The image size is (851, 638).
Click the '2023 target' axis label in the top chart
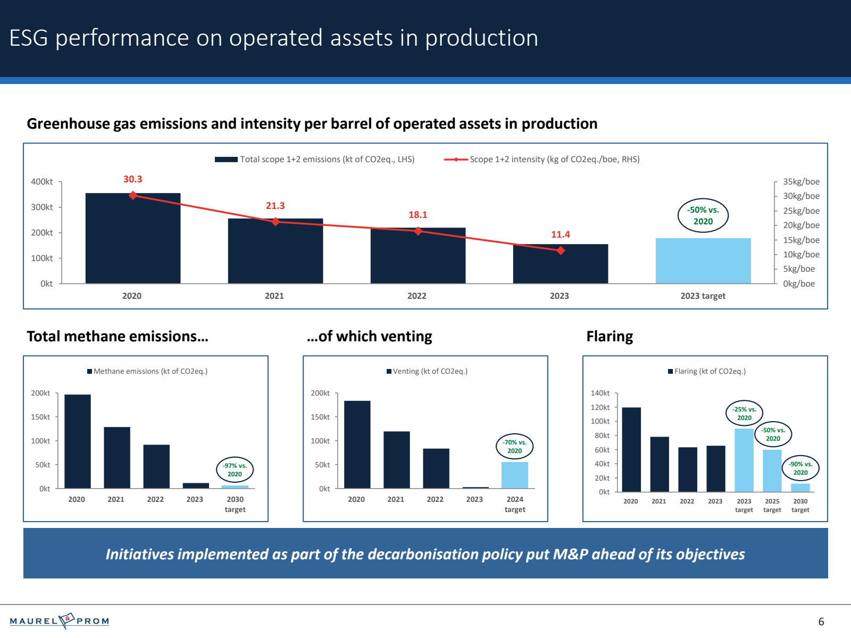tap(703, 296)
